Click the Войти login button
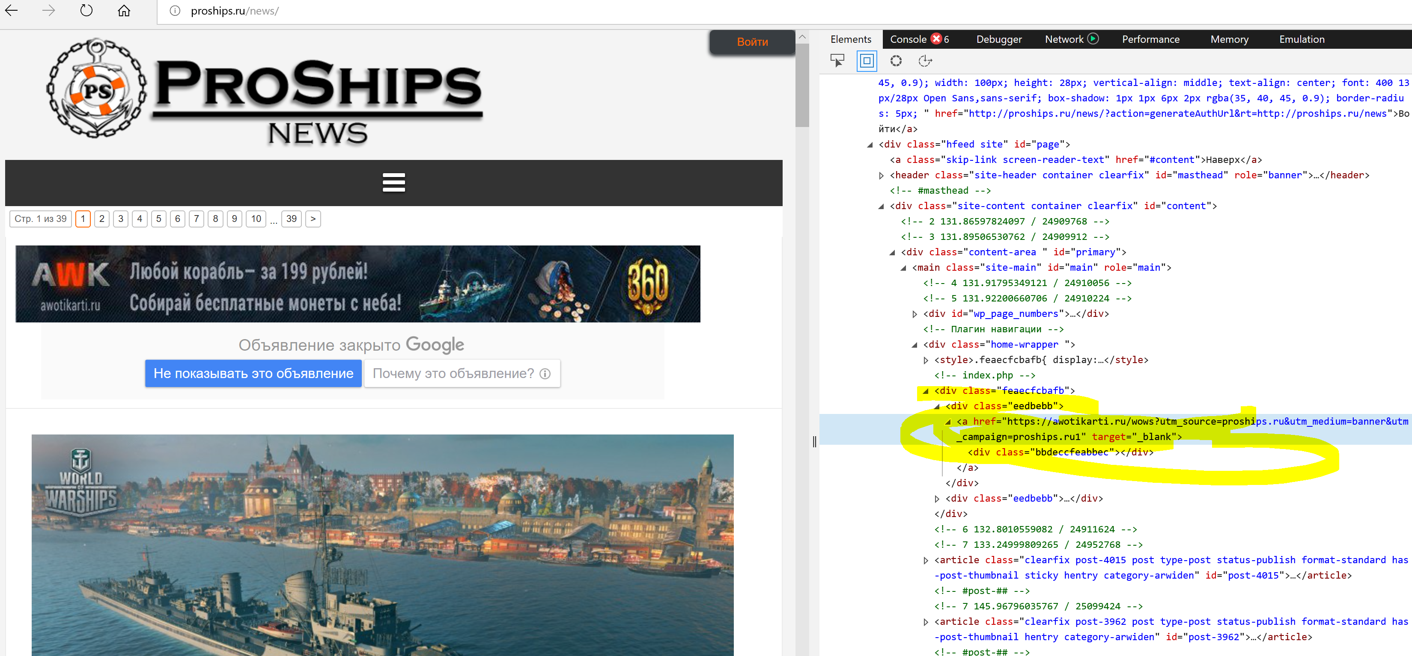The height and width of the screenshot is (656, 1412). pyautogui.click(x=752, y=41)
